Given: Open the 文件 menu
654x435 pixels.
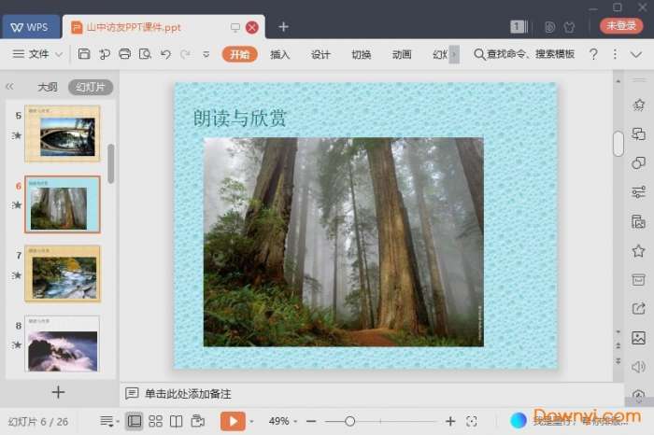Looking at the screenshot, I should tap(31, 54).
